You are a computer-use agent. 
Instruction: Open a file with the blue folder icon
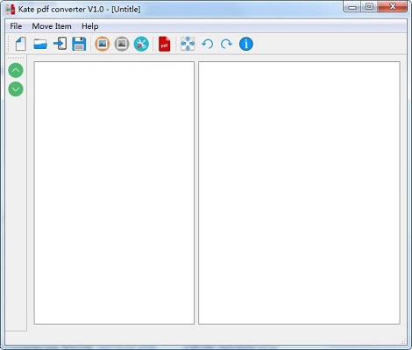point(40,44)
